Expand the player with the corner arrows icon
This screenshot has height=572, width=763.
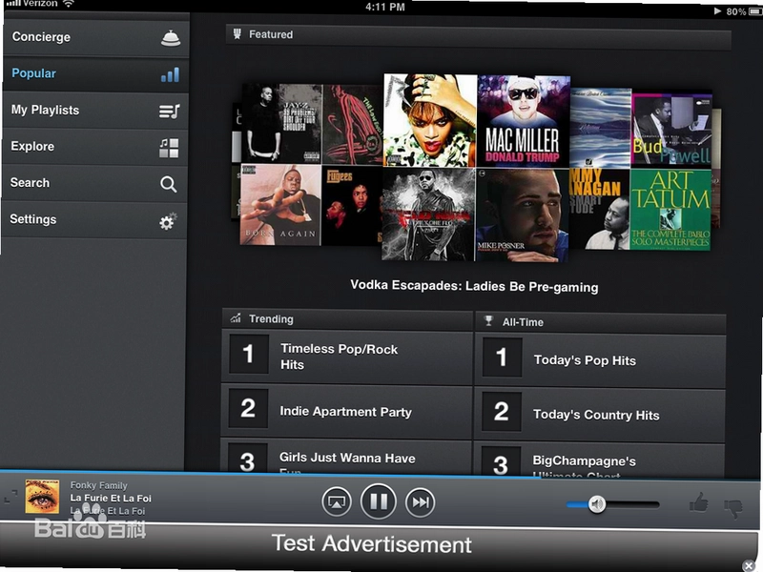point(10,497)
